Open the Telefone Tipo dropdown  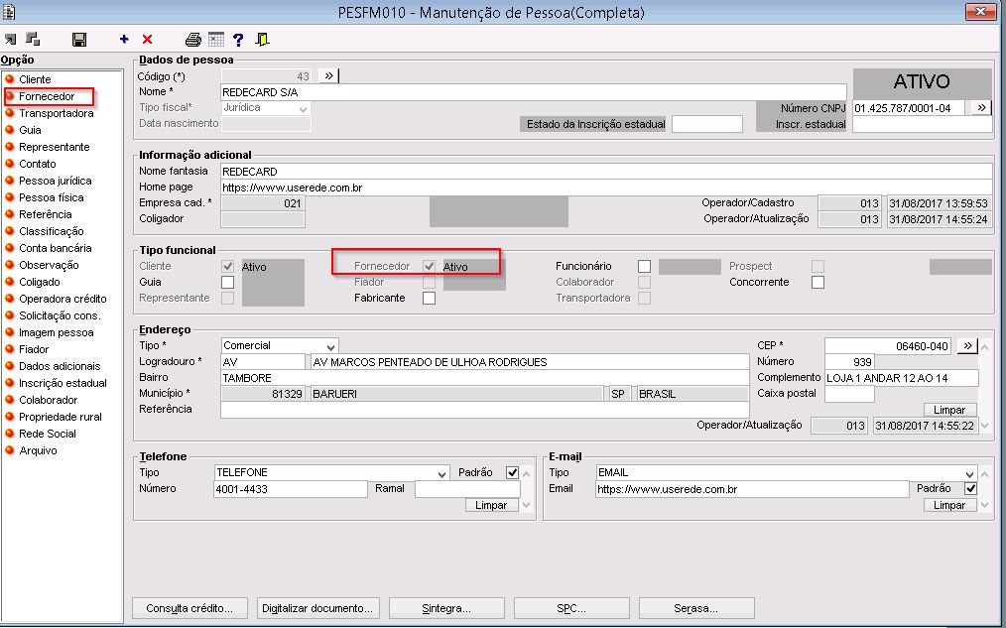(x=442, y=473)
